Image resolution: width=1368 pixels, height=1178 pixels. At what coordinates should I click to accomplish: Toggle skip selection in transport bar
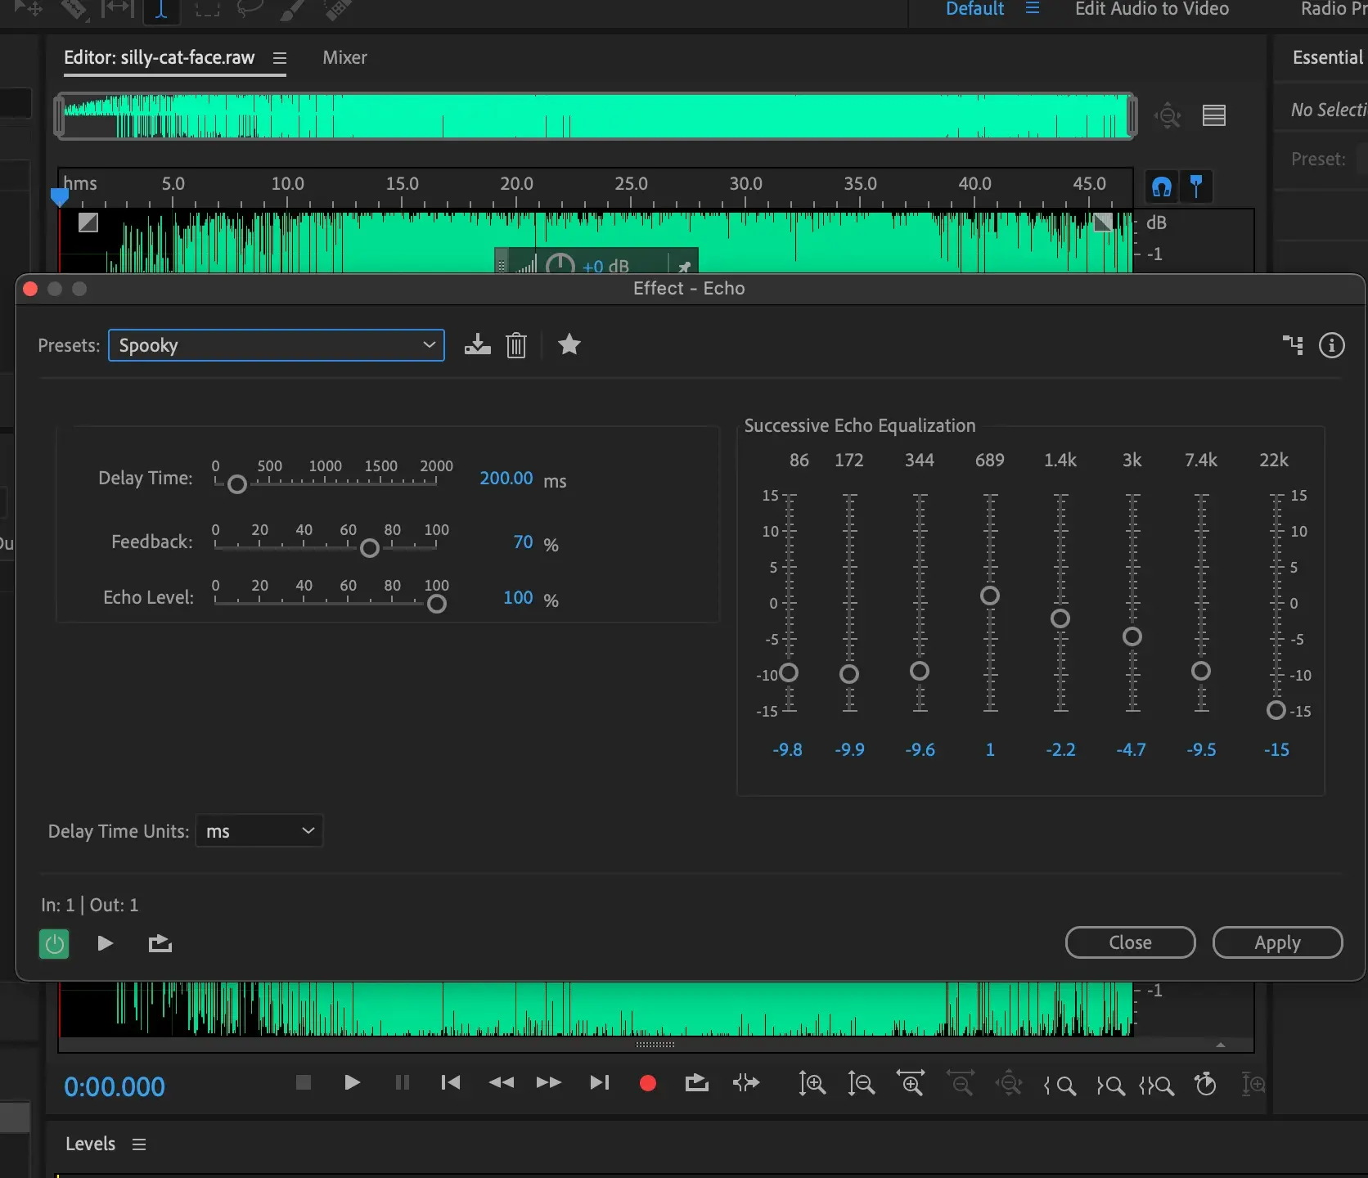coord(746,1083)
